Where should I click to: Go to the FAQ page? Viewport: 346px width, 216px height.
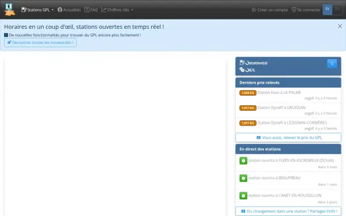(91, 10)
